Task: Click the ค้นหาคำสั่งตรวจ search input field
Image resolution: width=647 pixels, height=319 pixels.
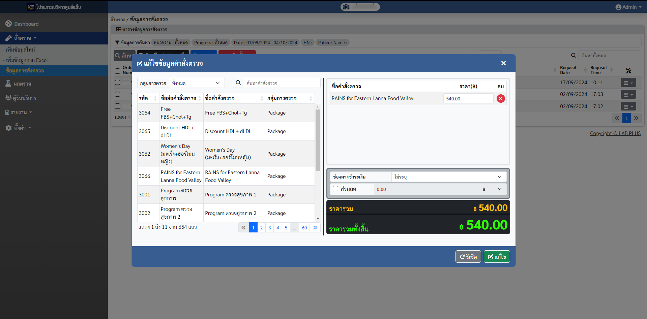Action: [282, 83]
